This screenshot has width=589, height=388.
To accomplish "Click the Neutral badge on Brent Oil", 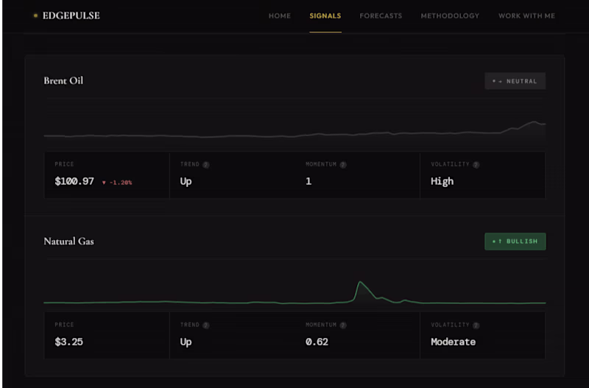I will 515,81.
